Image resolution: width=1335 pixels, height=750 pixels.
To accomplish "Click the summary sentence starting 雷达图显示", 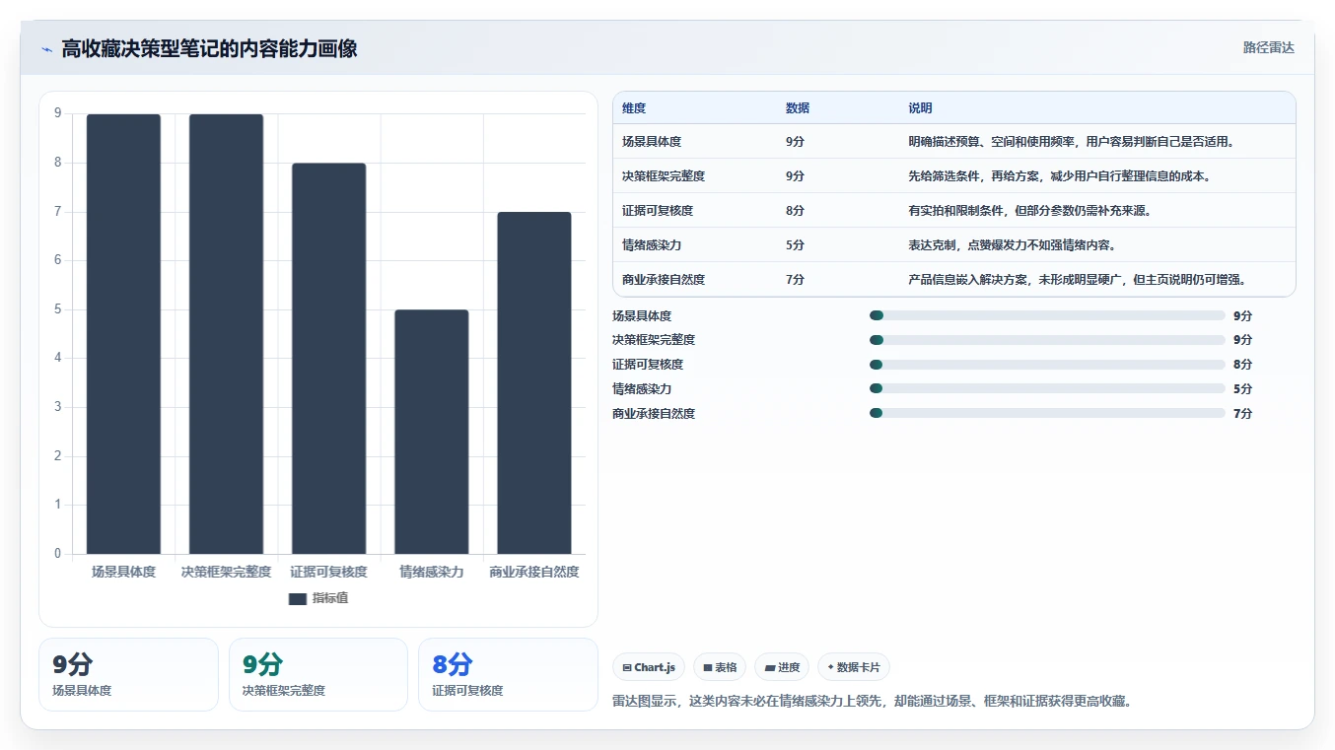I will point(872,702).
